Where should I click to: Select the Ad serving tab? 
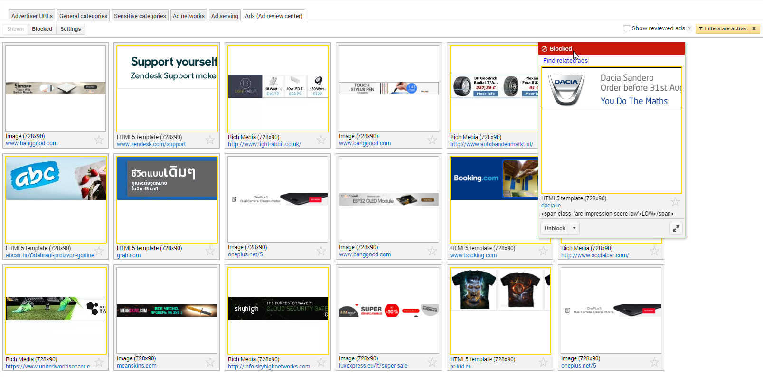pos(225,16)
